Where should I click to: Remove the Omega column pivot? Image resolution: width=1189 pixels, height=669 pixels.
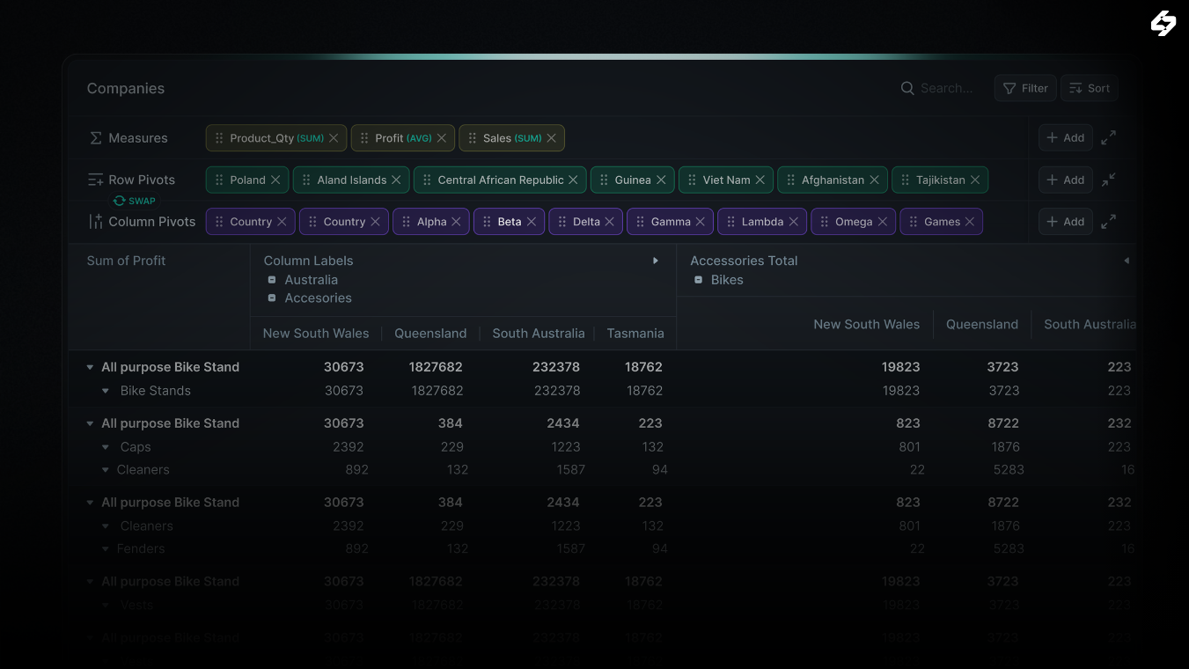pos(883,222)
